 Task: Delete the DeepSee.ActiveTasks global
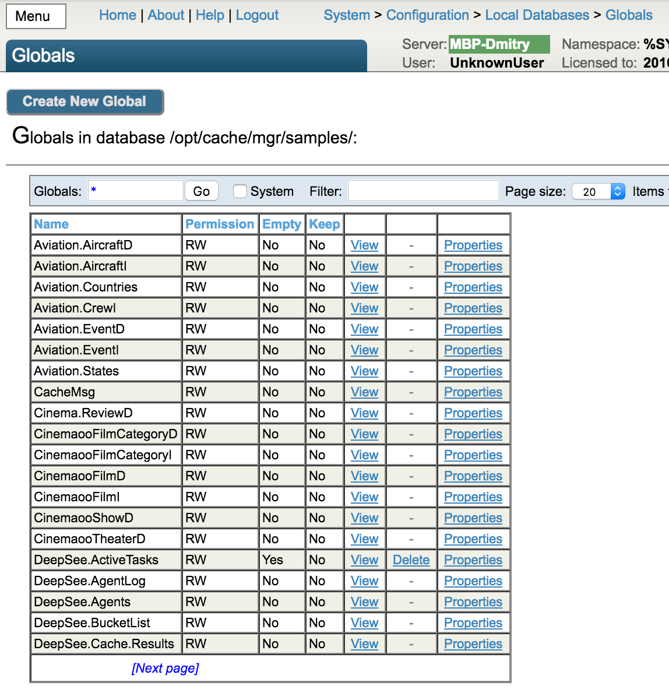click(411, 560)
